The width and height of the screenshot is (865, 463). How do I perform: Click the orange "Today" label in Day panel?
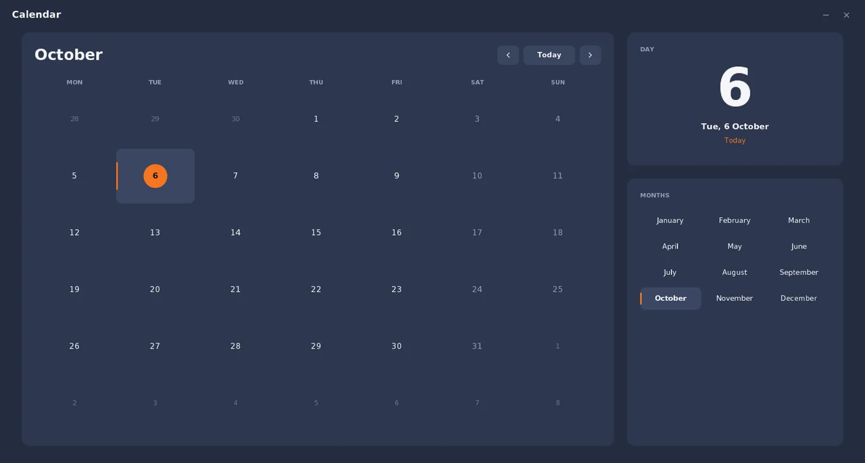coord(735,141)
